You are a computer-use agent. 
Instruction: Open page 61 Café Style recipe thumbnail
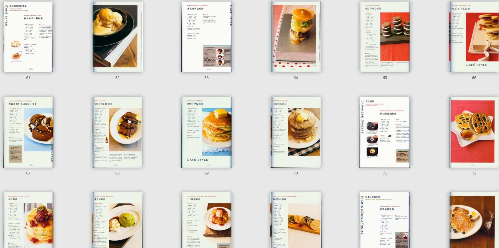(28, 37)
